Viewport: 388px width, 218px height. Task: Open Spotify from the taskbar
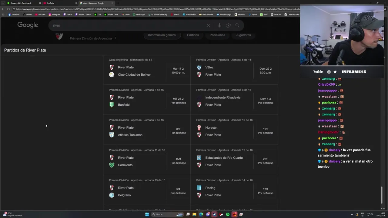(x=228, y=214)
